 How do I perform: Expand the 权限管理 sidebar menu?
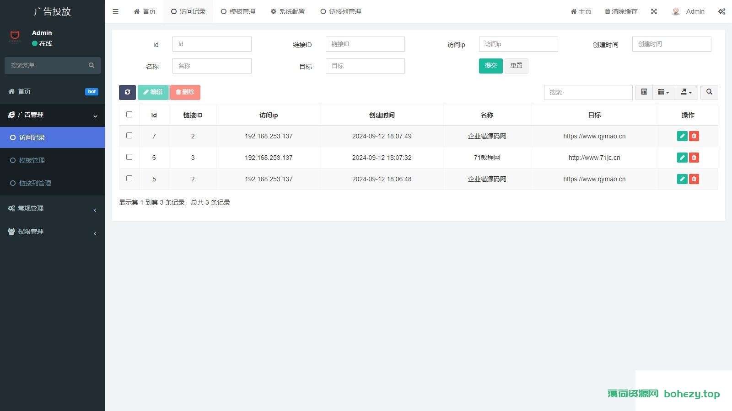tap(53, 232)
